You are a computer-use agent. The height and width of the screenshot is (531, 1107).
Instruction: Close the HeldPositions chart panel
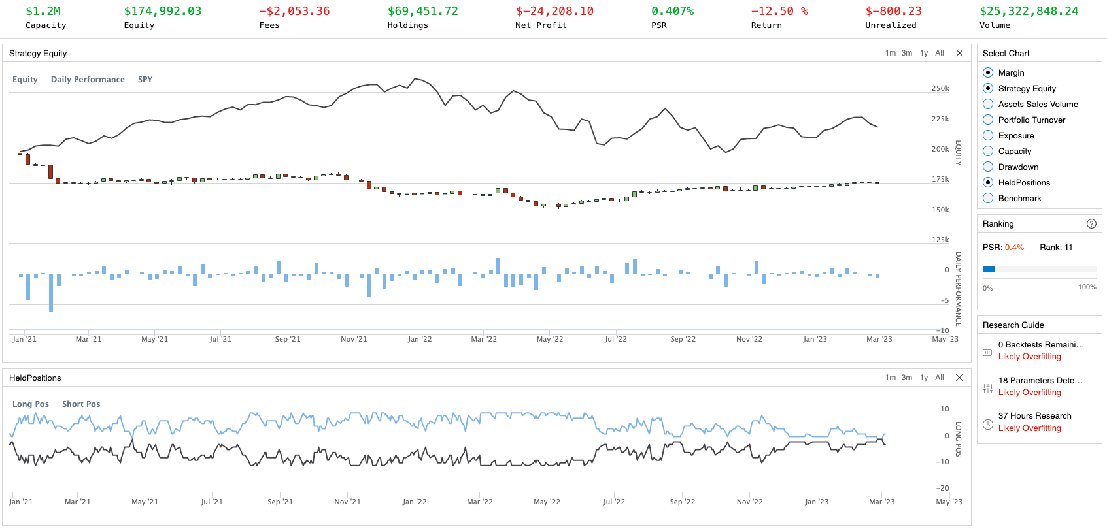[959, 378]
